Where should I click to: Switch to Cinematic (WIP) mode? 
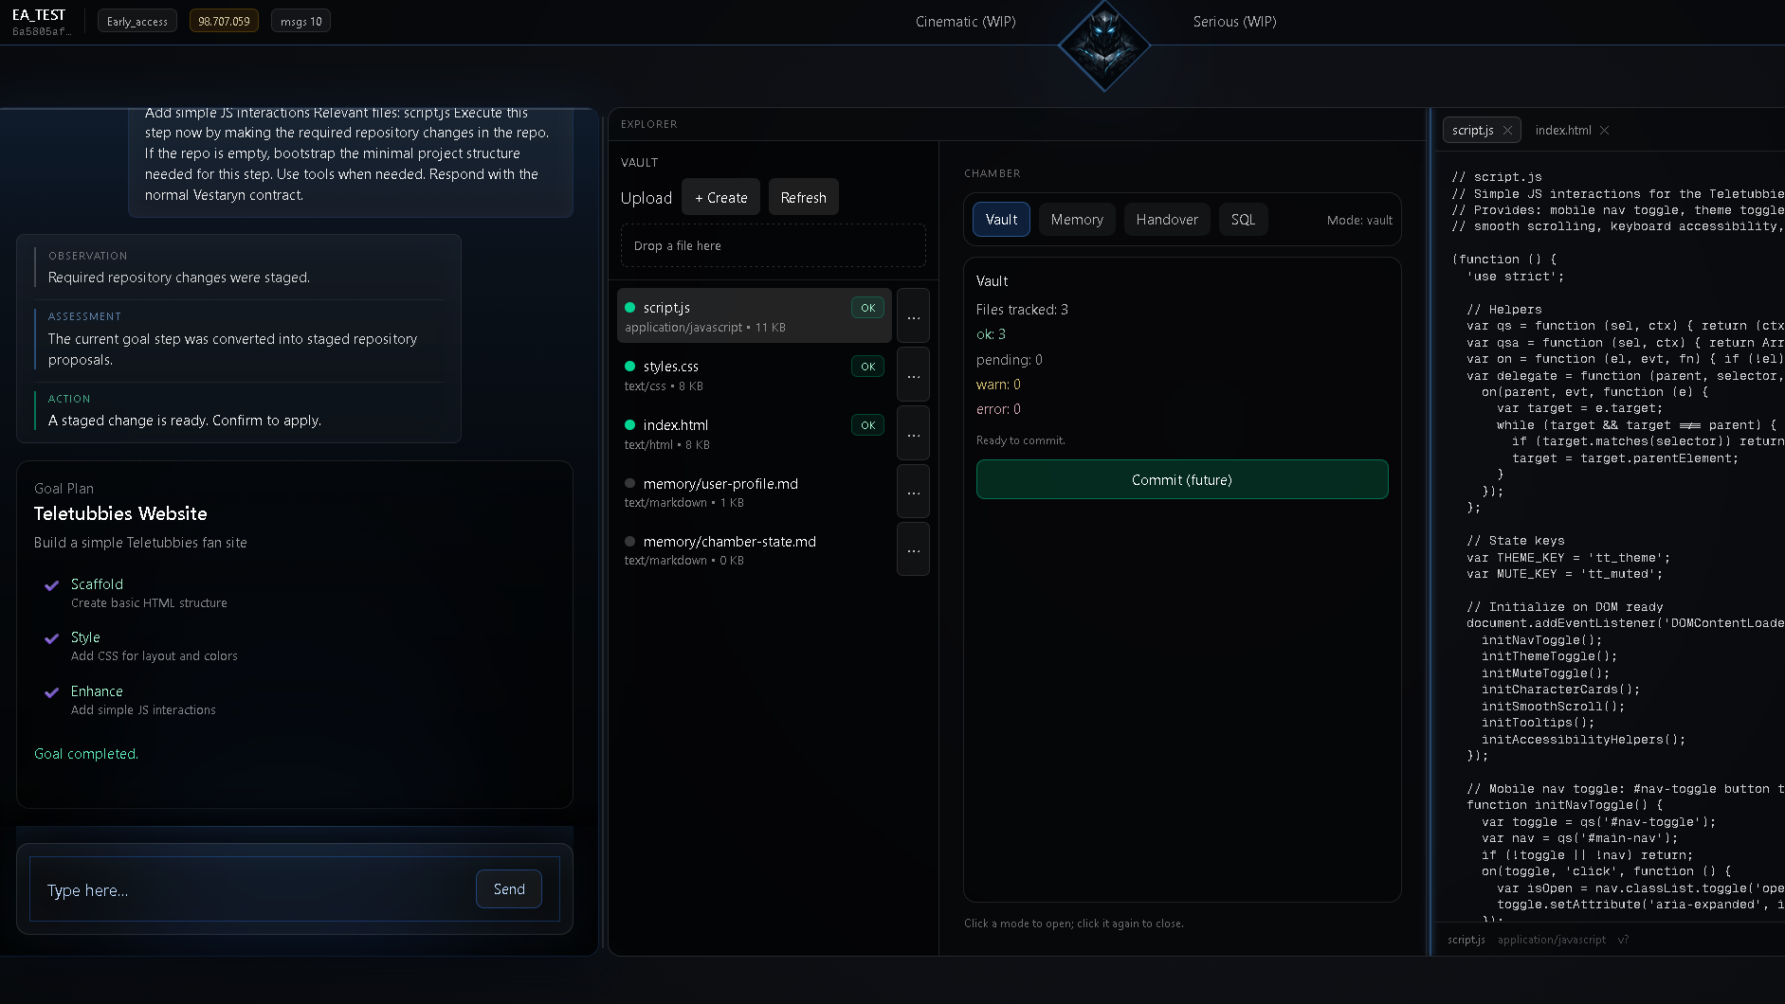tap(965, 22)
